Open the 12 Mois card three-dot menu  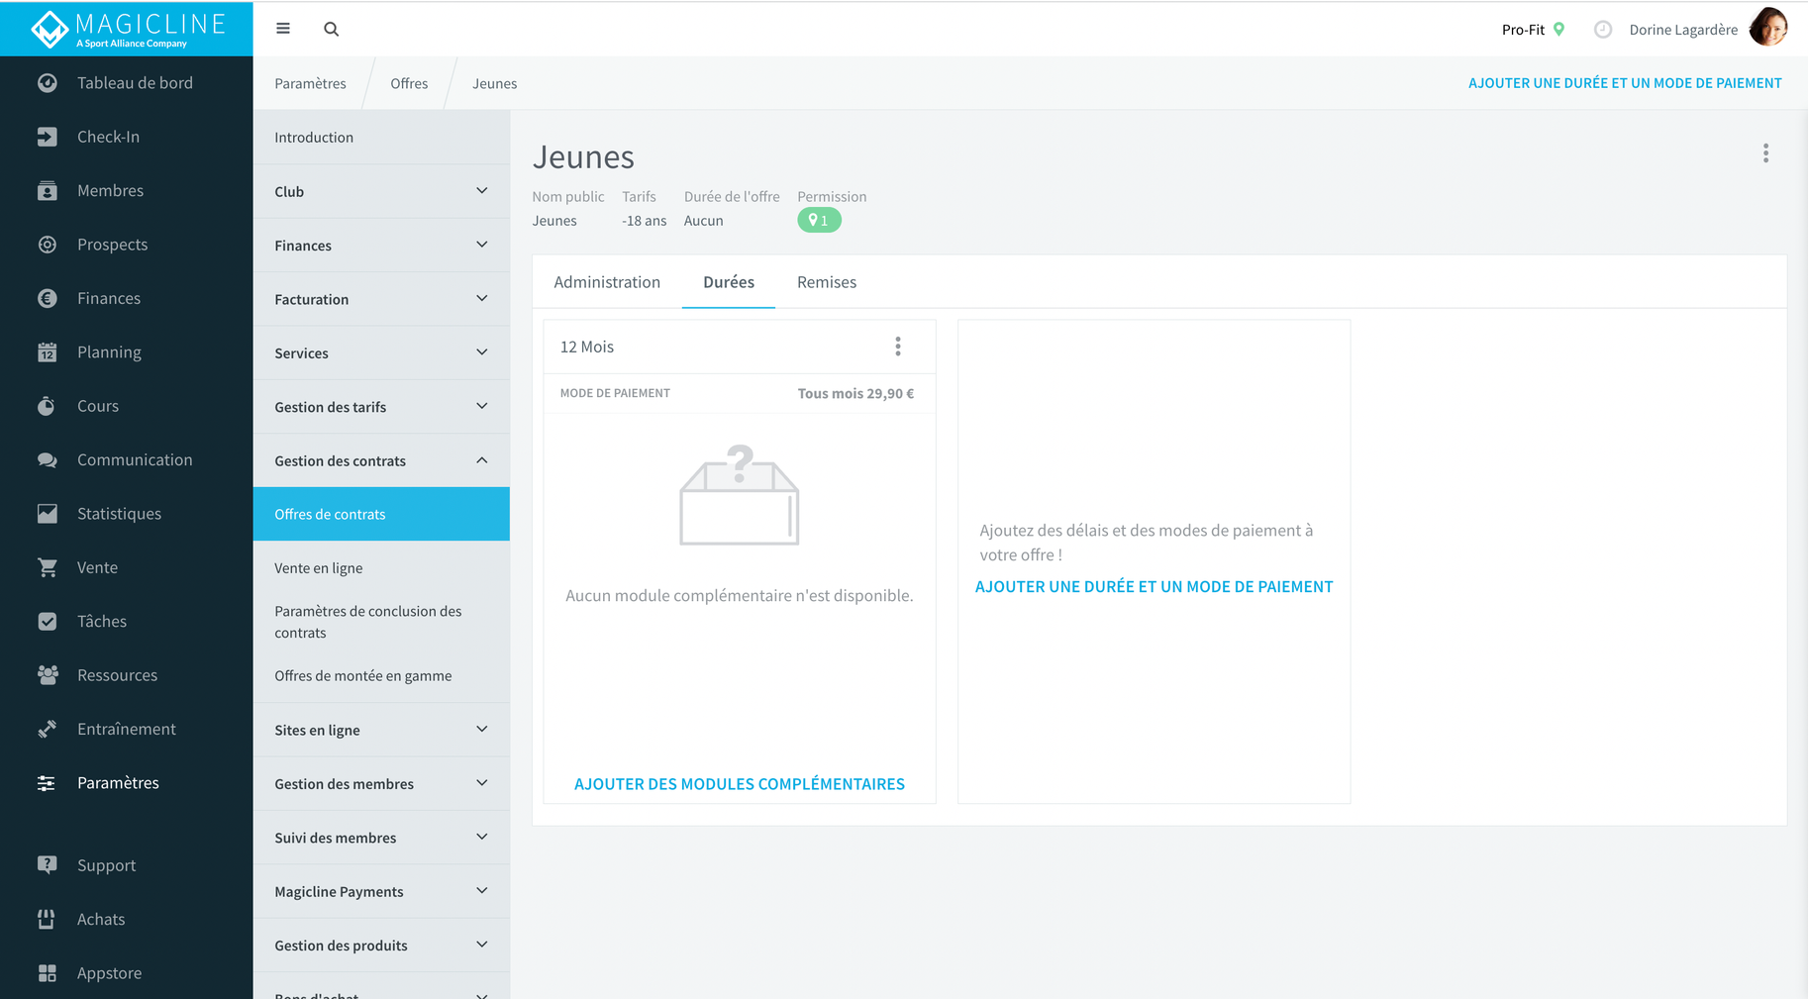898,347
